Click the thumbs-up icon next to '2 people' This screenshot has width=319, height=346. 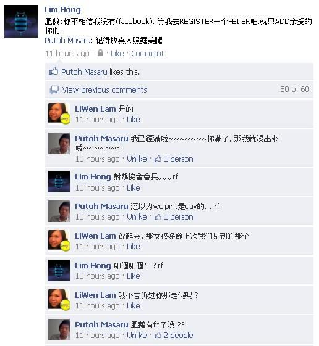pos(158,335)
